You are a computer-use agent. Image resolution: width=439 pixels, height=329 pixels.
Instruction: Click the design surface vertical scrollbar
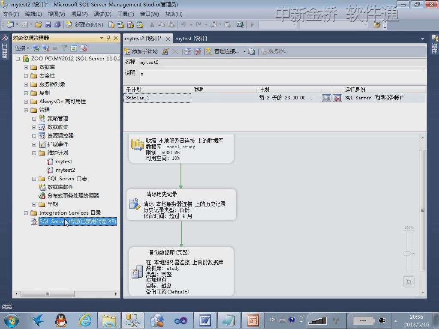[423, 210]
